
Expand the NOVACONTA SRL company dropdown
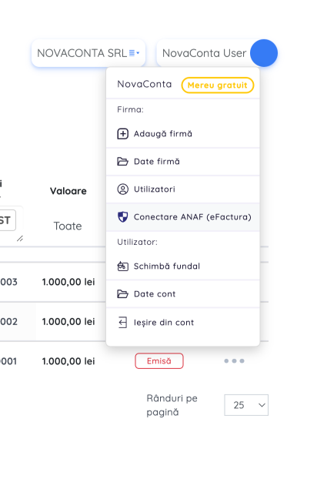coord(88,53)
